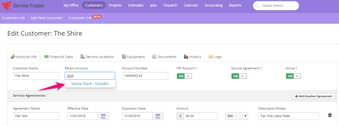The image size is (339, 126).
Task: Switch to the Service Locations tab
Action: point(97,57)
